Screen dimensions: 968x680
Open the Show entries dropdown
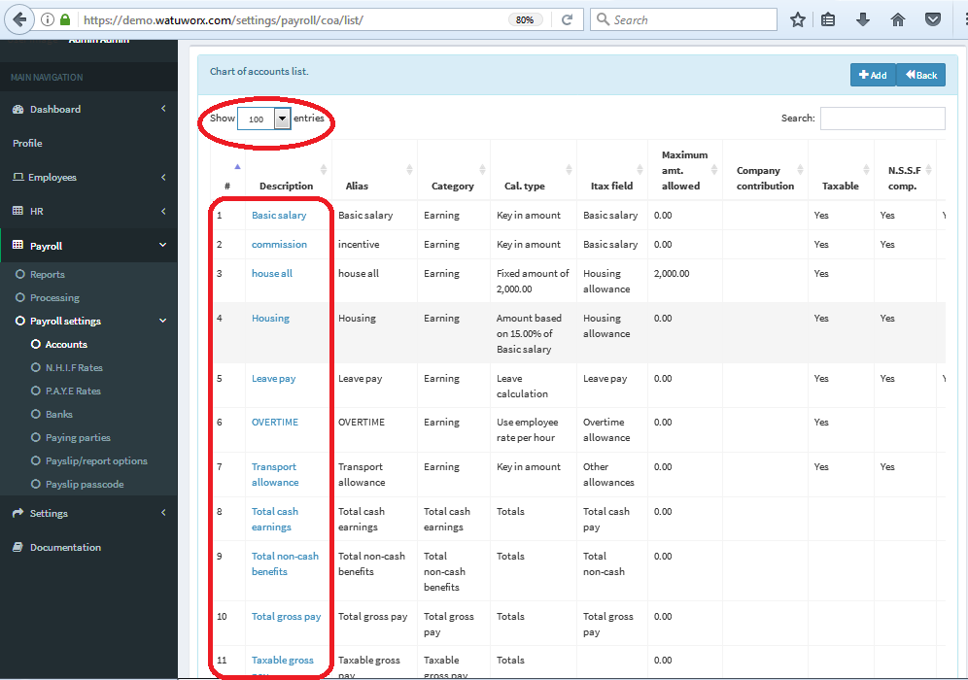[x=263, y=119]
